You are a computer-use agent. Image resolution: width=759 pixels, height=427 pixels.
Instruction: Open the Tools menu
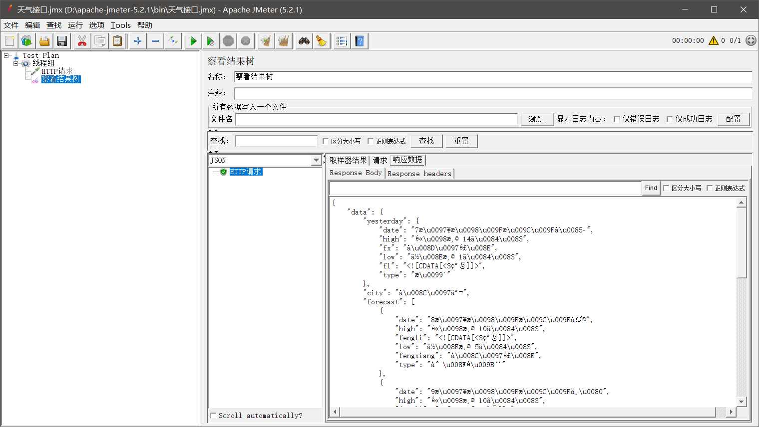coord(121,25)
